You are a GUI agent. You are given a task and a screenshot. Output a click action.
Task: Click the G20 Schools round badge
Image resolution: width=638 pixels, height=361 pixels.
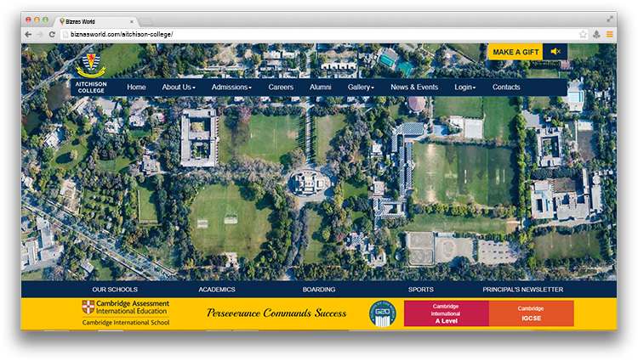click(382, 313)
